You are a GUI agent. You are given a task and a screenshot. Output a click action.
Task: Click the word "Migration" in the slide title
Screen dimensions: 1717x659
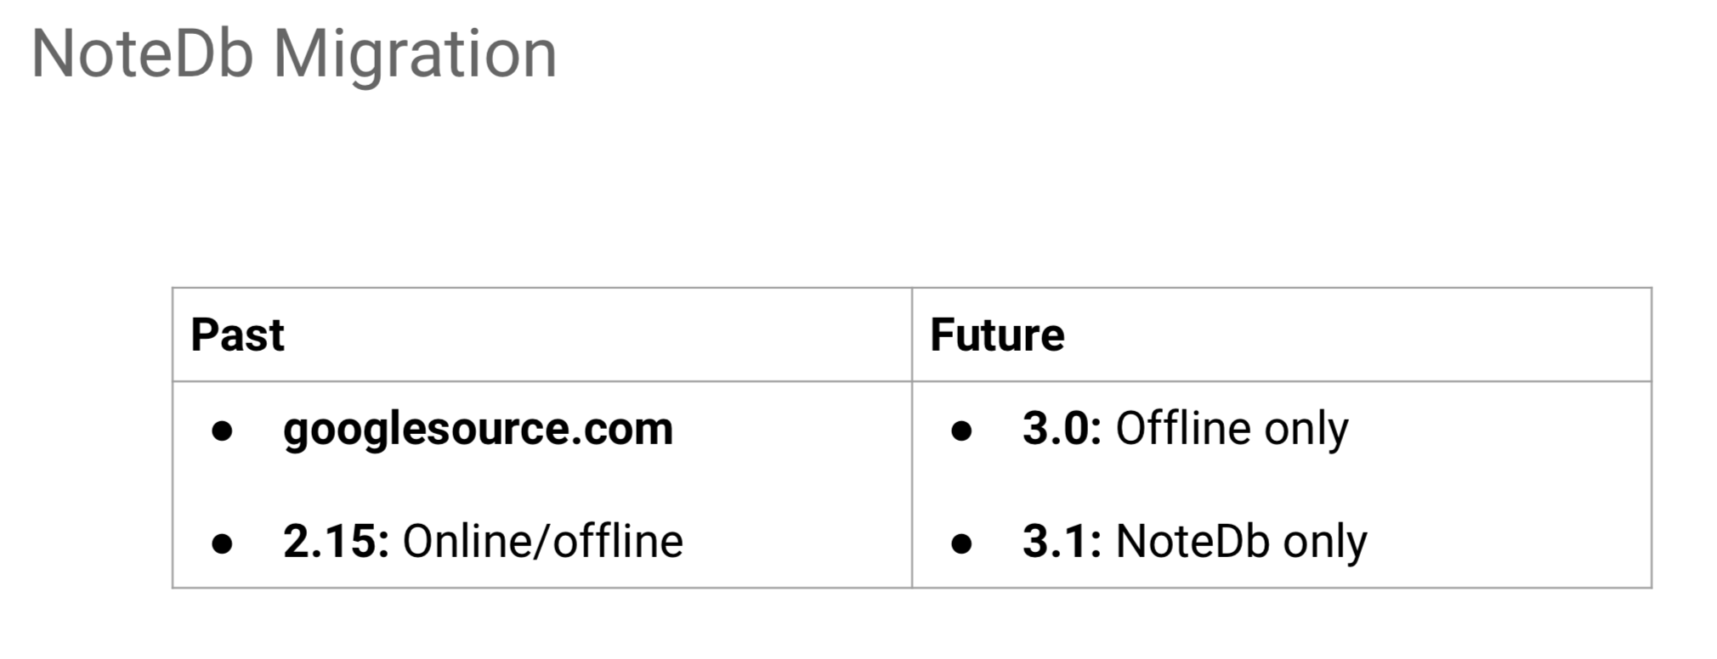[x=415, y=54]
